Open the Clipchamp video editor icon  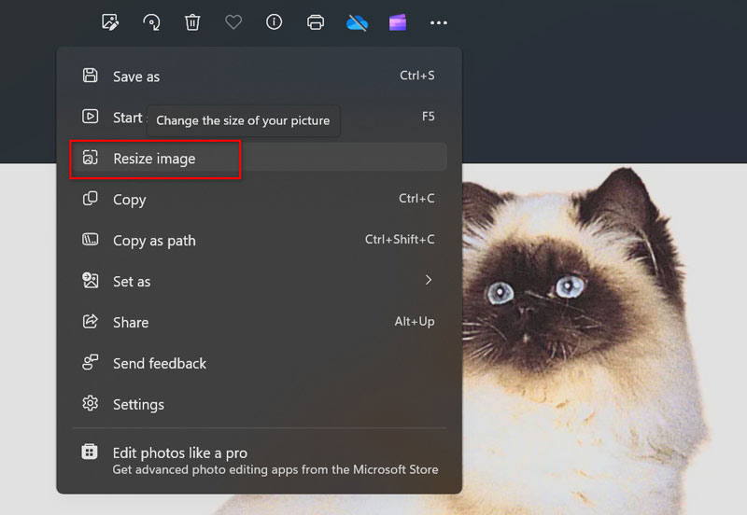[x=398, y=22]
